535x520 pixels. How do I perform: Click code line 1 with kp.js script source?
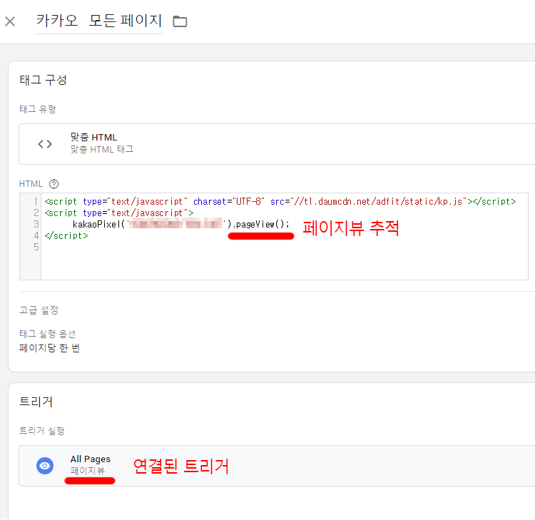pos(280,202)
